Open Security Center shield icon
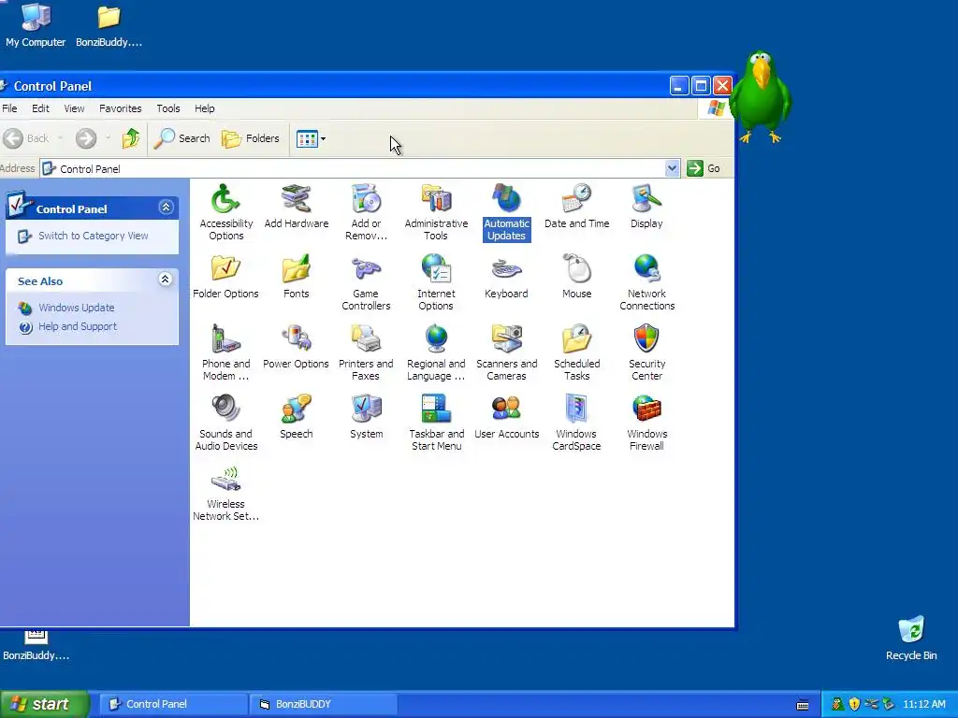The image size is (958, 718). coord(646,352)
